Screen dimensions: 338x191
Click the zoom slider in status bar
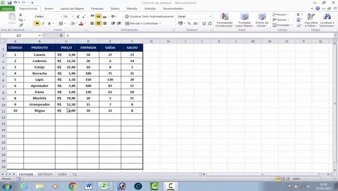tap(319, 179)
